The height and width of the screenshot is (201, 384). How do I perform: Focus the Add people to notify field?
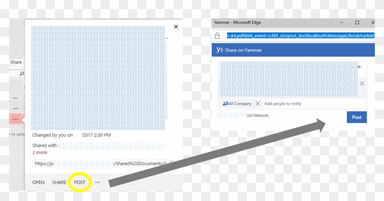[x=283, y=104]
